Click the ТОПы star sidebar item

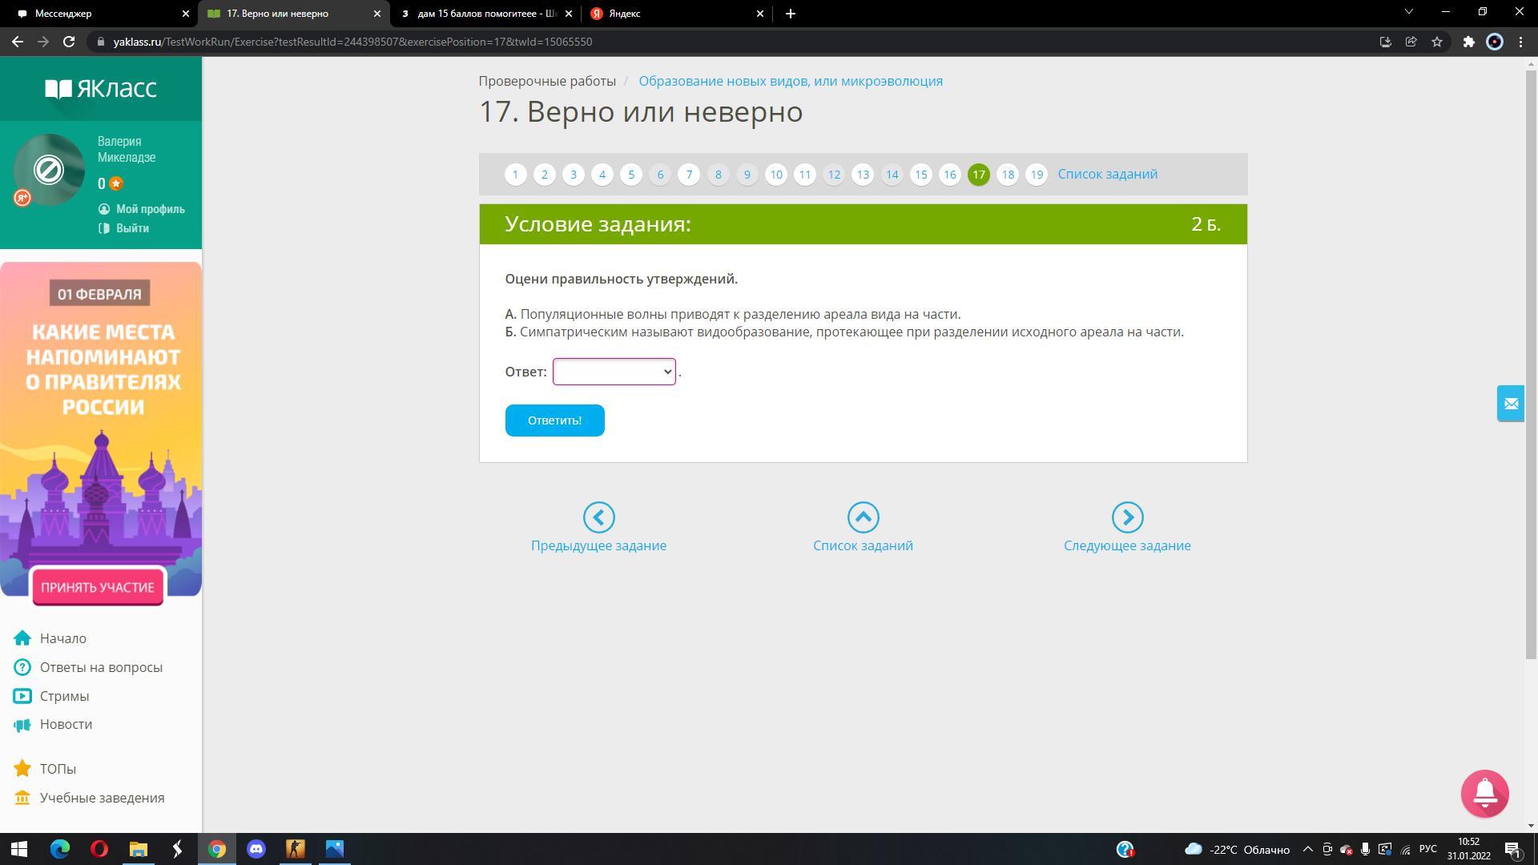58,769
